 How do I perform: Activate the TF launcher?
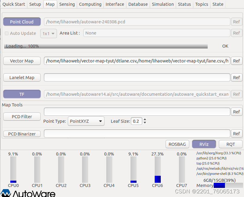[x=22, y=94]
